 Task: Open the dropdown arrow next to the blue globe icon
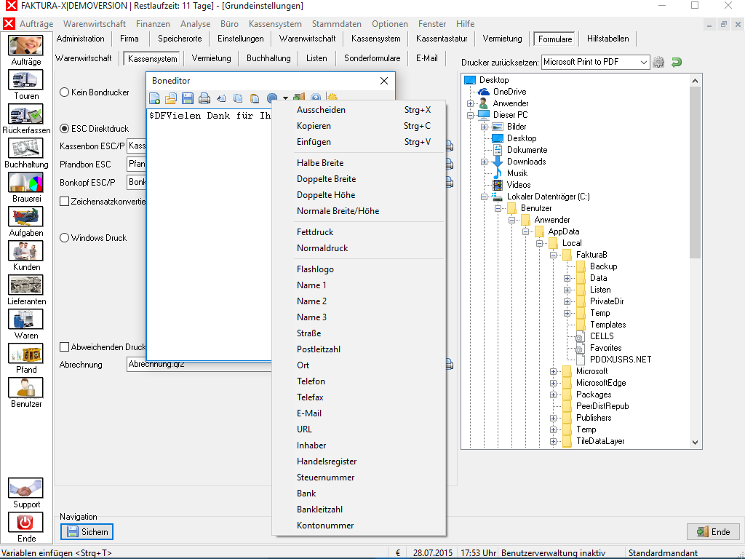(285, 98)
